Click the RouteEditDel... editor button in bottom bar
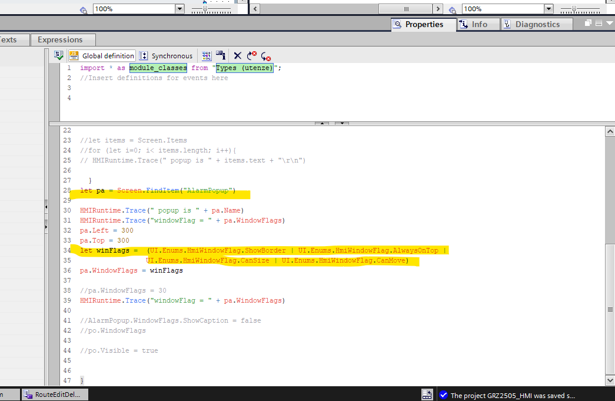The height and width of the screenshot is (401, 615). [54, 395]
